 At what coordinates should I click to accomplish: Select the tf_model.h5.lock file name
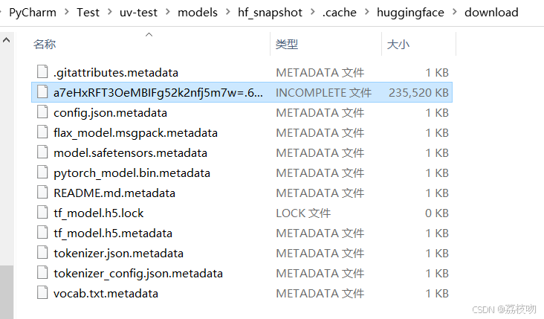point(99,213)
